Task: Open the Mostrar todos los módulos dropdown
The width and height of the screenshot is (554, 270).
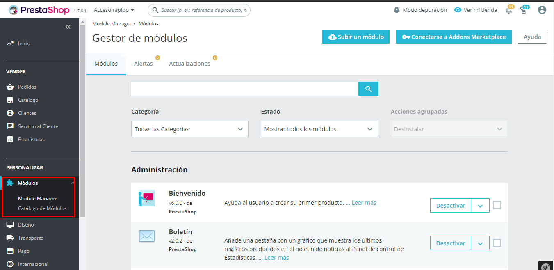Action: 319,129
